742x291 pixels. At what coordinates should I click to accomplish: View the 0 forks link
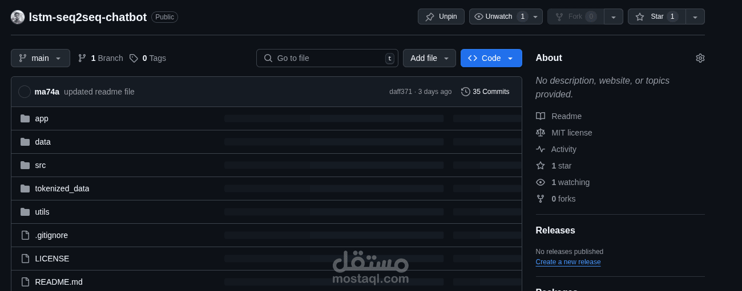tap(564, 199)
